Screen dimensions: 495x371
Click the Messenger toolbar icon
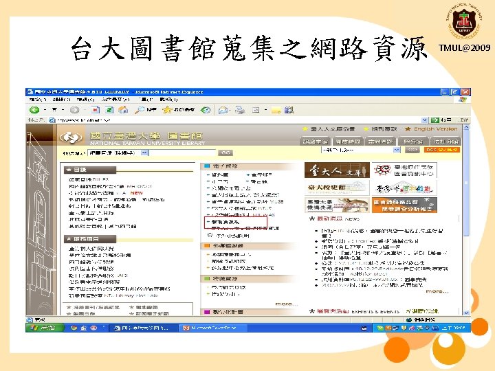[289, 110]
